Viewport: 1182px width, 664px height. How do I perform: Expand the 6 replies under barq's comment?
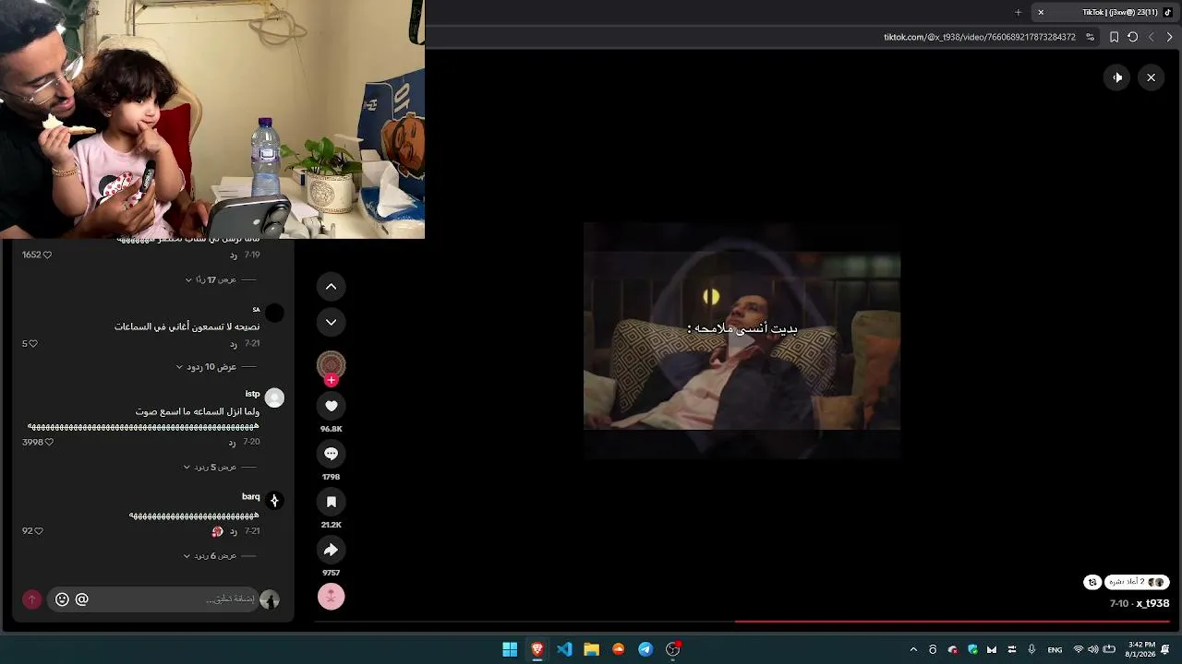(x=220, y=556)
